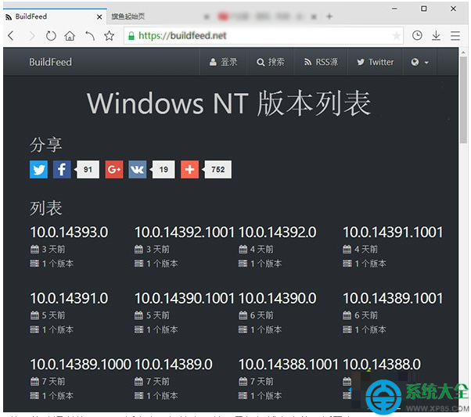This screenshot has height=417, width=471.
Task: Click the 分享 section heading
Action: click(x=45, y=145)
